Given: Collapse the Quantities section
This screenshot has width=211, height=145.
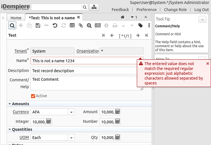Looking at the screenshot, I should [10, 129].
